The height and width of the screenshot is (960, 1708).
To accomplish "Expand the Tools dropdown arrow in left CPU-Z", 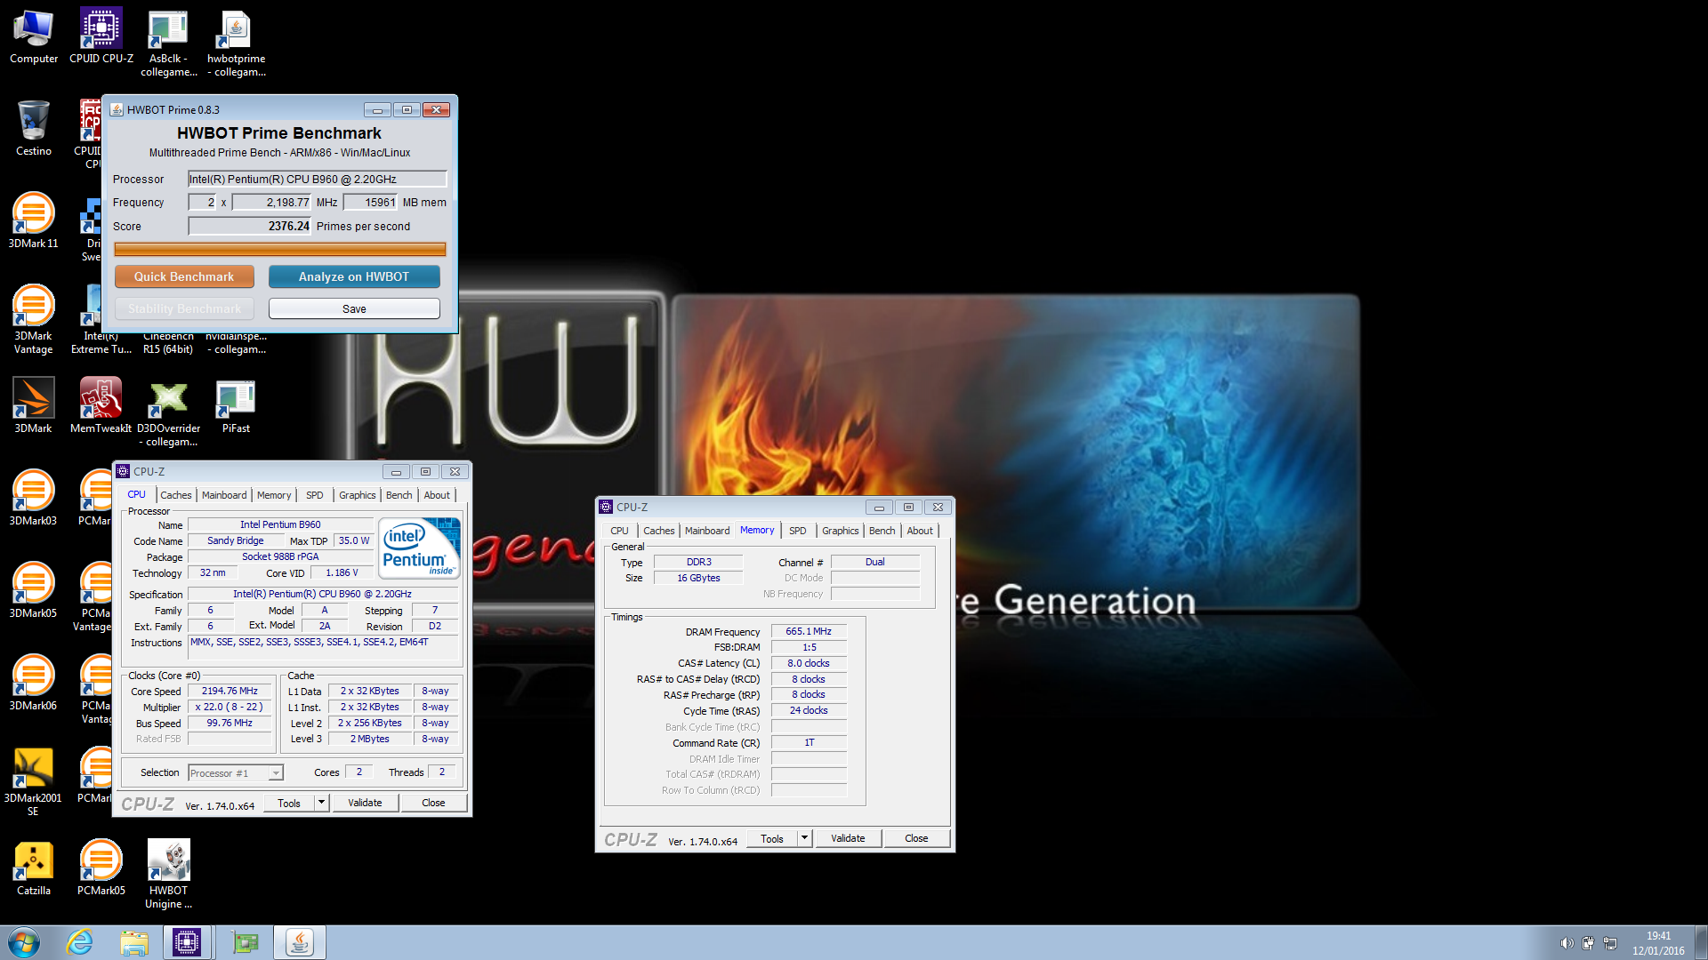I will (x=322, y=803).
